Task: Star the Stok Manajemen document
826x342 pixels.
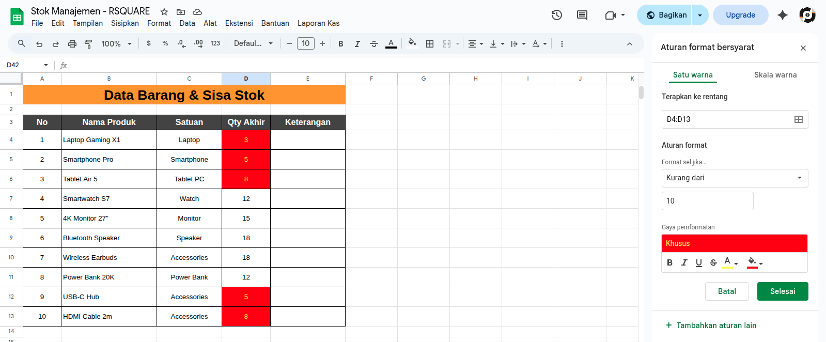Action: (x=164, y=11)
